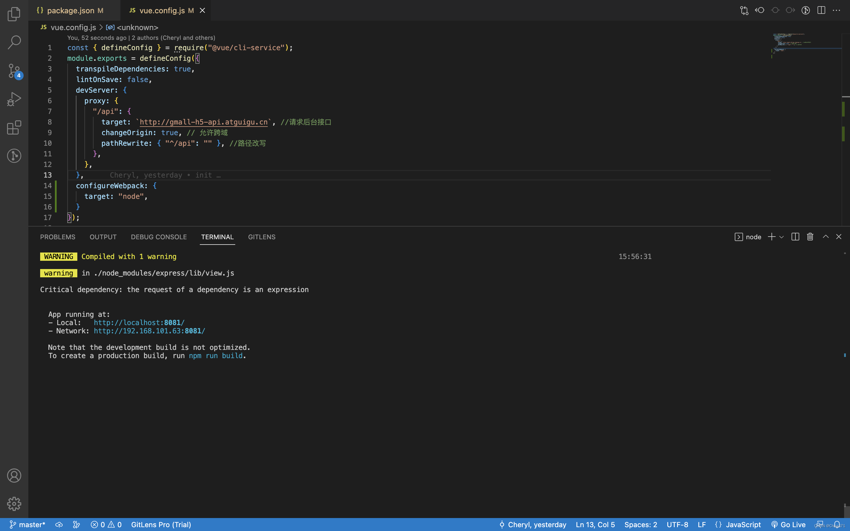
Task: Maximize the panel with the chevron up
Action: tap(826, 237)
